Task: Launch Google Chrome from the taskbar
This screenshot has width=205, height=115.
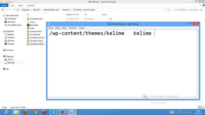Action: [35, 112]
